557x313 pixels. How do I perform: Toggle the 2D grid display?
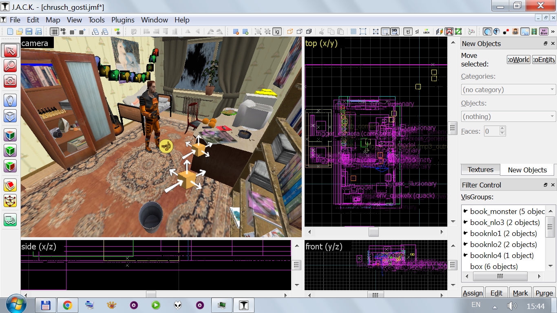[x=54, y=32]
